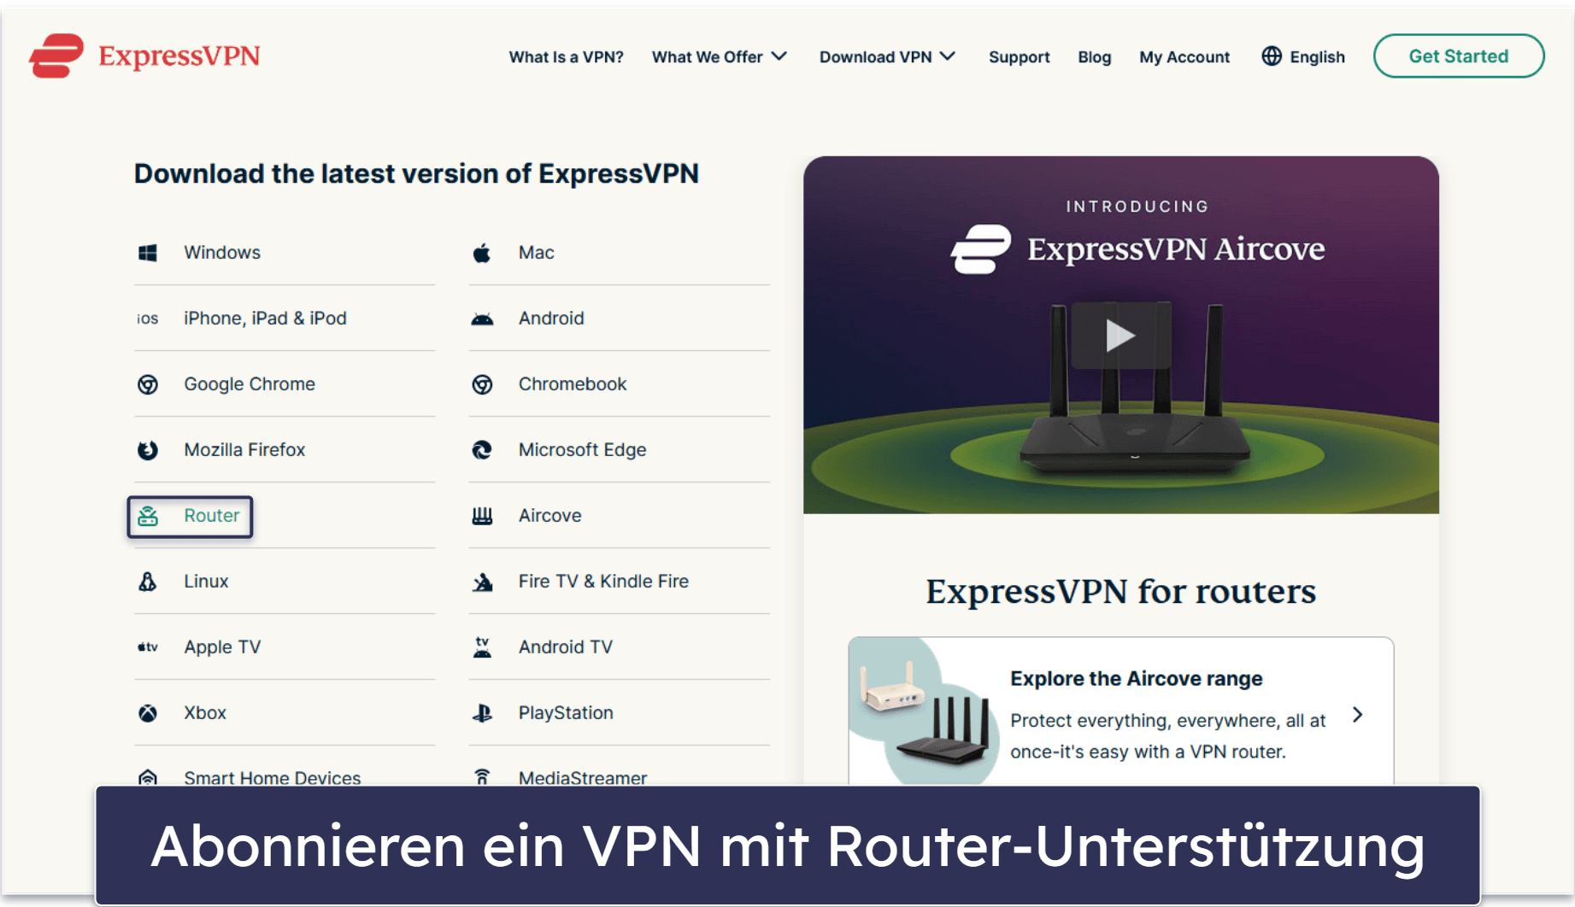Click the globe language icon
Viewport: 1575px width, 907px height.
coord(1272,56)
